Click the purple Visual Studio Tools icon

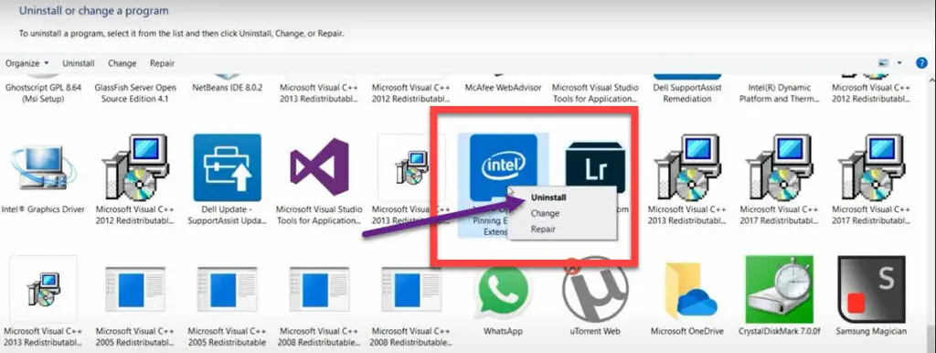pyautogui.click(x=319, y=167)
